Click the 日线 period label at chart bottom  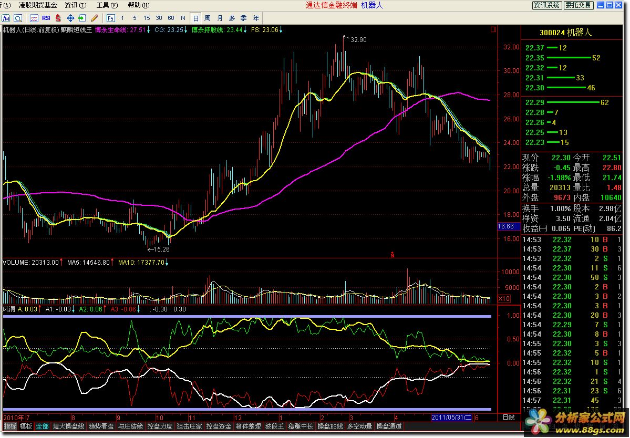coord(509,418)
